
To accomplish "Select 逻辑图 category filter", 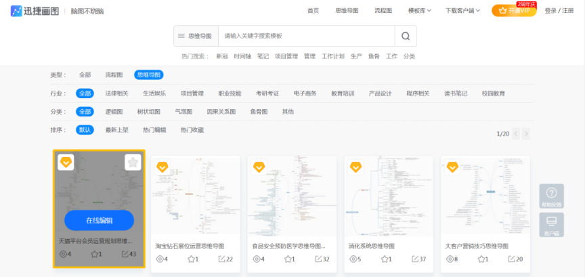I will (x=114, y=112).
